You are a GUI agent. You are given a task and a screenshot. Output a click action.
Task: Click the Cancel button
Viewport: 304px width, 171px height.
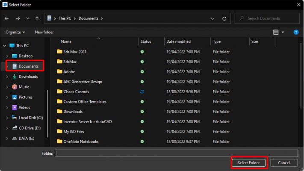(x=284, y=163)
